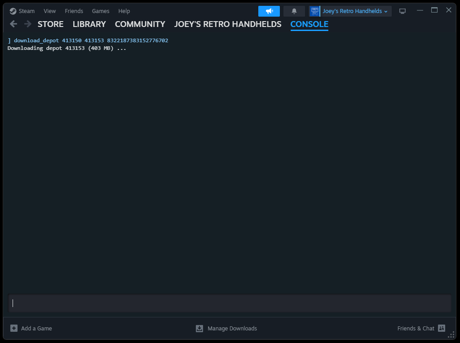This screenshot has height=343, width=460.
Task: Open the announcements megaphone button
Action: [269, 11]
